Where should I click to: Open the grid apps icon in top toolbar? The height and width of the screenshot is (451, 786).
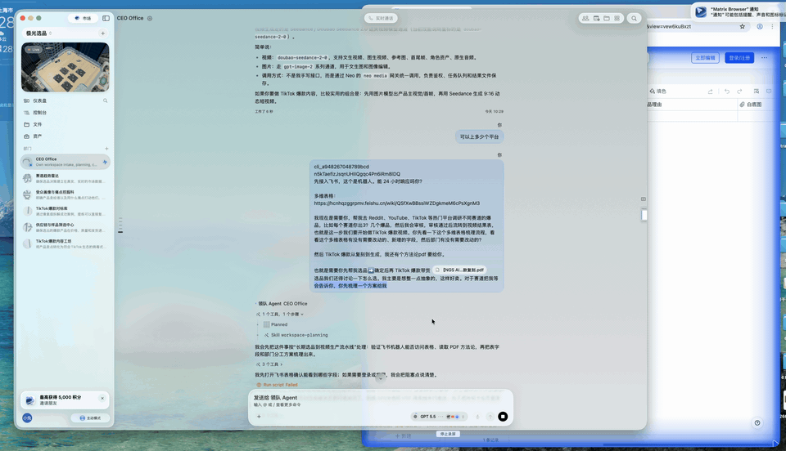(x=617, y=18)
